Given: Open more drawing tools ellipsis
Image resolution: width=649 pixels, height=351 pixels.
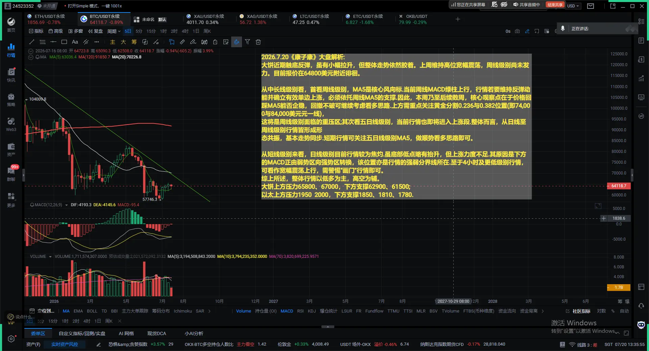Looking at the screenshot, I should coord(97,42).
